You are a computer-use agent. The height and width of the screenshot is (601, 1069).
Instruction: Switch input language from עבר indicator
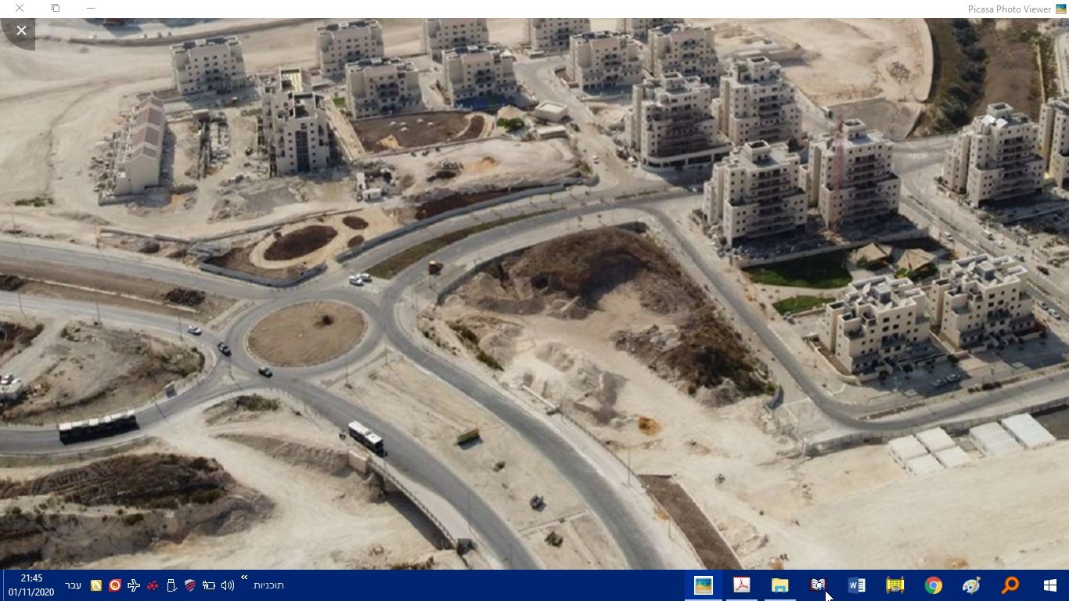(x=73, y=585)
